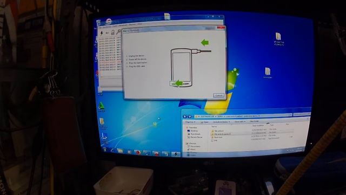Screen dimensions: 346x195
Task: Click the red error log row in Flashtool
Action: coord(110,62)
